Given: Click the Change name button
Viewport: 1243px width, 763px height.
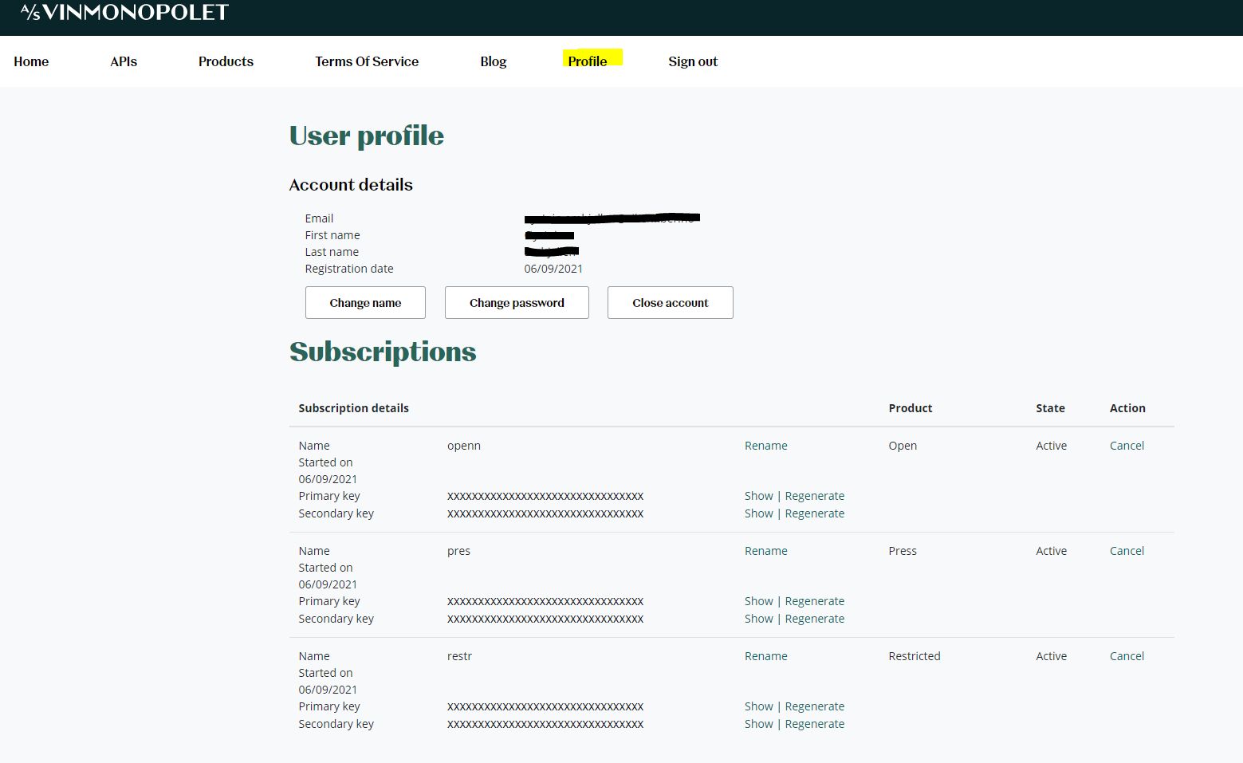Looking at the screenshot, I should (x=365, y=303).
